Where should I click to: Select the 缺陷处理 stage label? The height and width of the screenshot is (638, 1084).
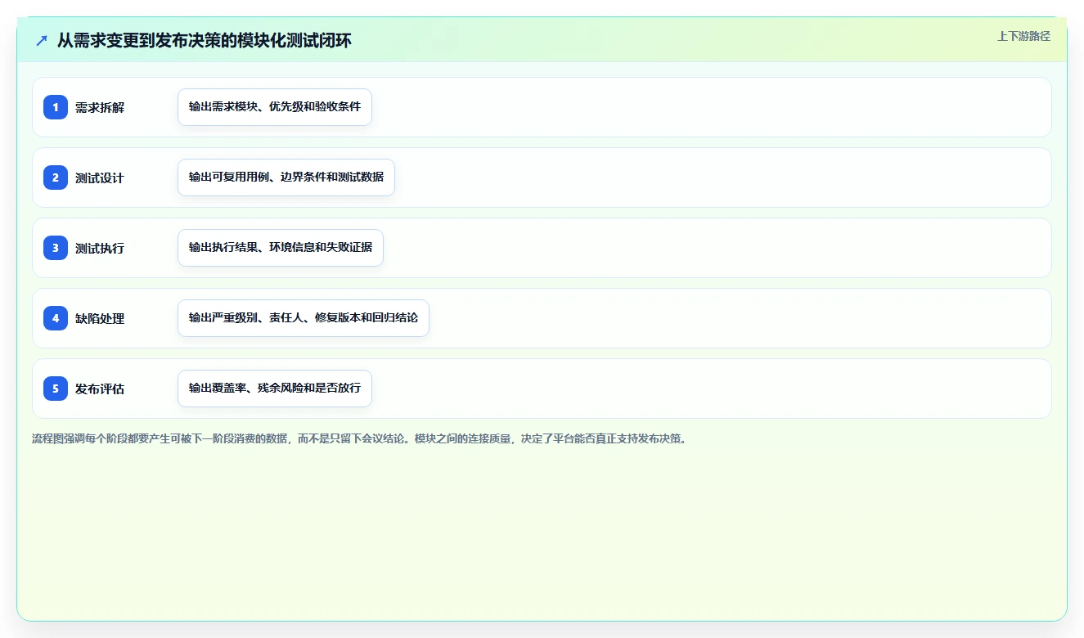point(100,318)
